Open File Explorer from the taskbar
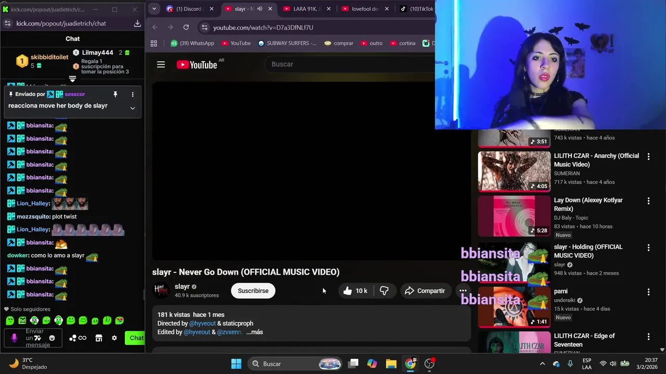 click(x=391, y=364)
